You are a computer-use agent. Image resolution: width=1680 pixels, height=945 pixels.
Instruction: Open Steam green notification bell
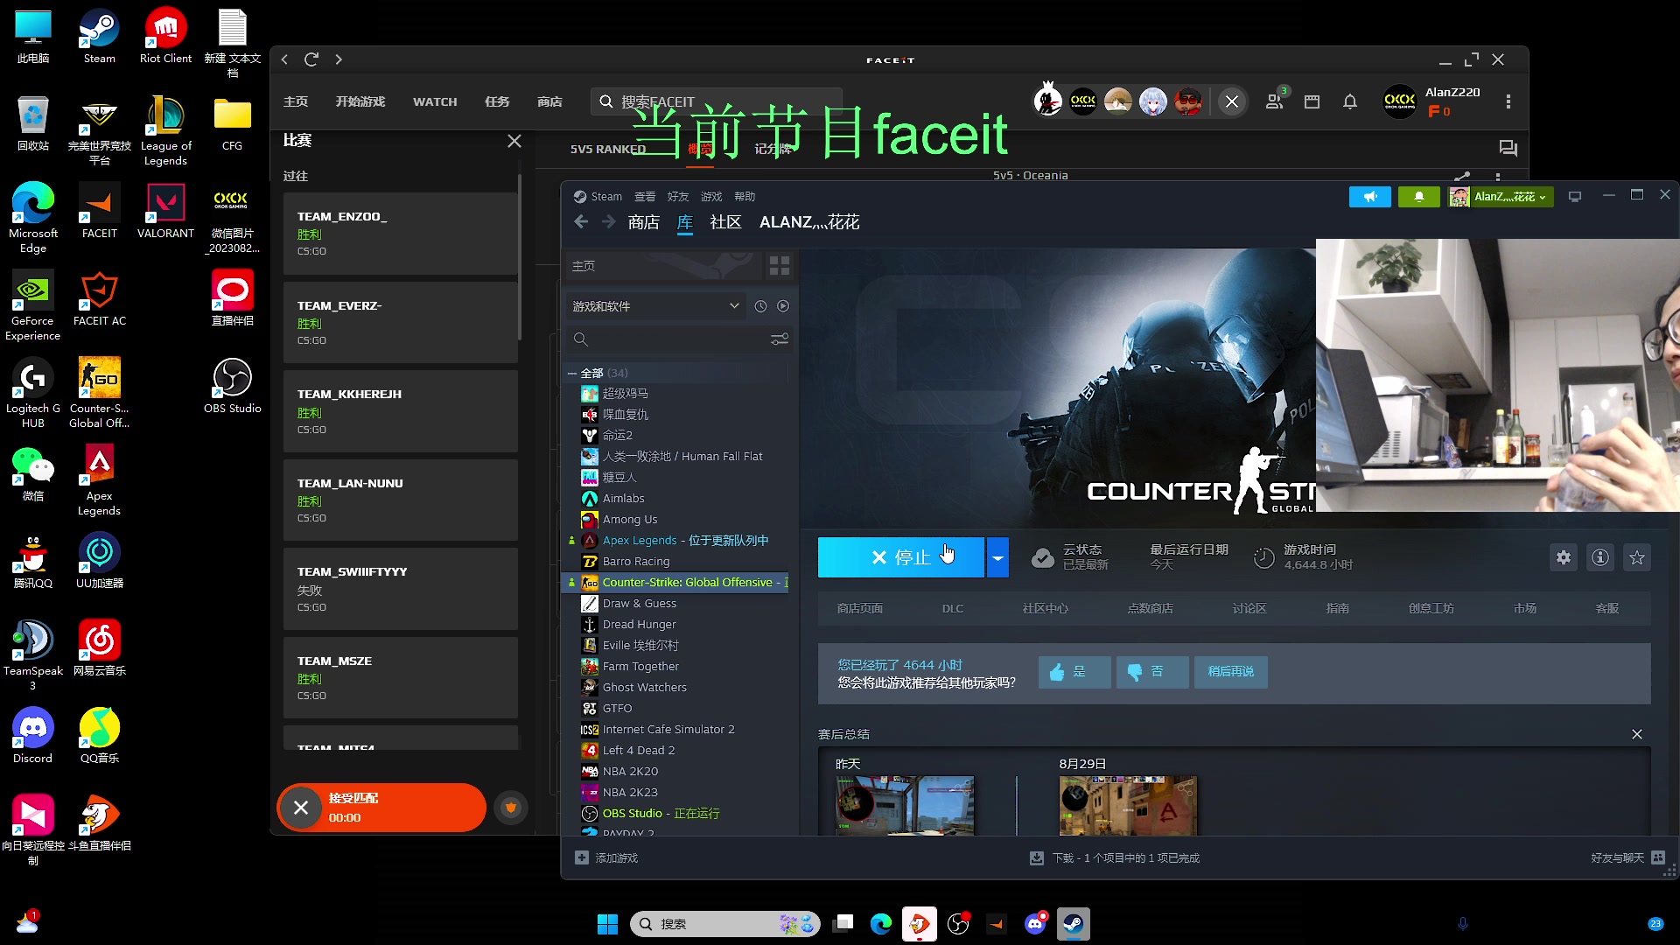coord(1419,197)
